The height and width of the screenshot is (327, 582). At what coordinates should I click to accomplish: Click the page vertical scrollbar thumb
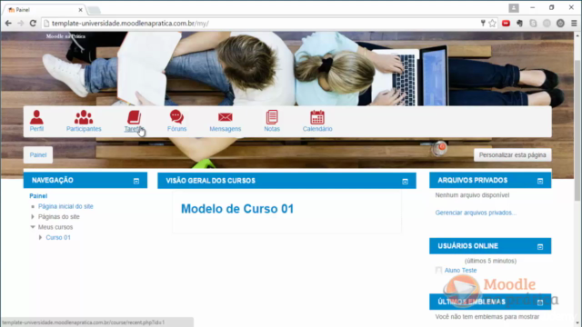pyautogui.click(x=577, y=130)
